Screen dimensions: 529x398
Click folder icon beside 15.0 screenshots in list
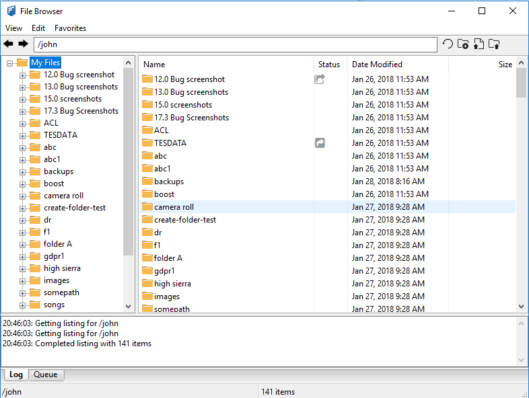pyautogui.click(x=147, y=104)
